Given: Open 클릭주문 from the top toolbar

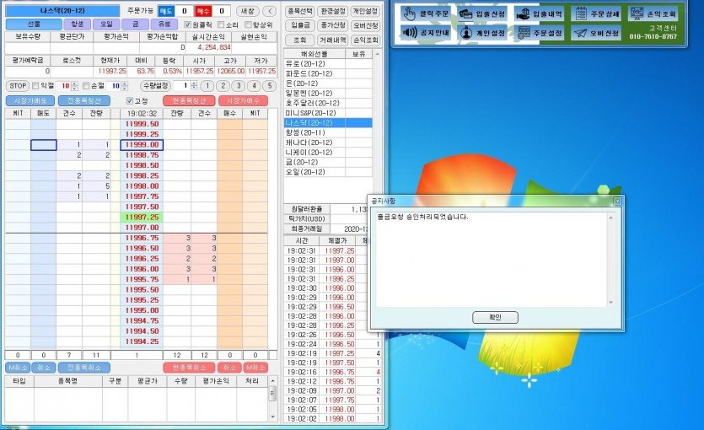Looking at the screenshot, I should point(426,13).
